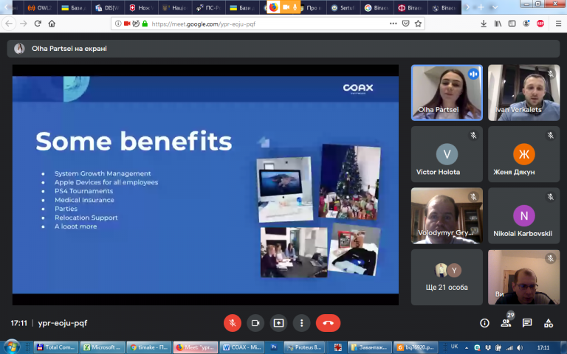This screenshot has width=567, height=354.
Task: Show the participants list people icon
Action: (x=506, y=323)
